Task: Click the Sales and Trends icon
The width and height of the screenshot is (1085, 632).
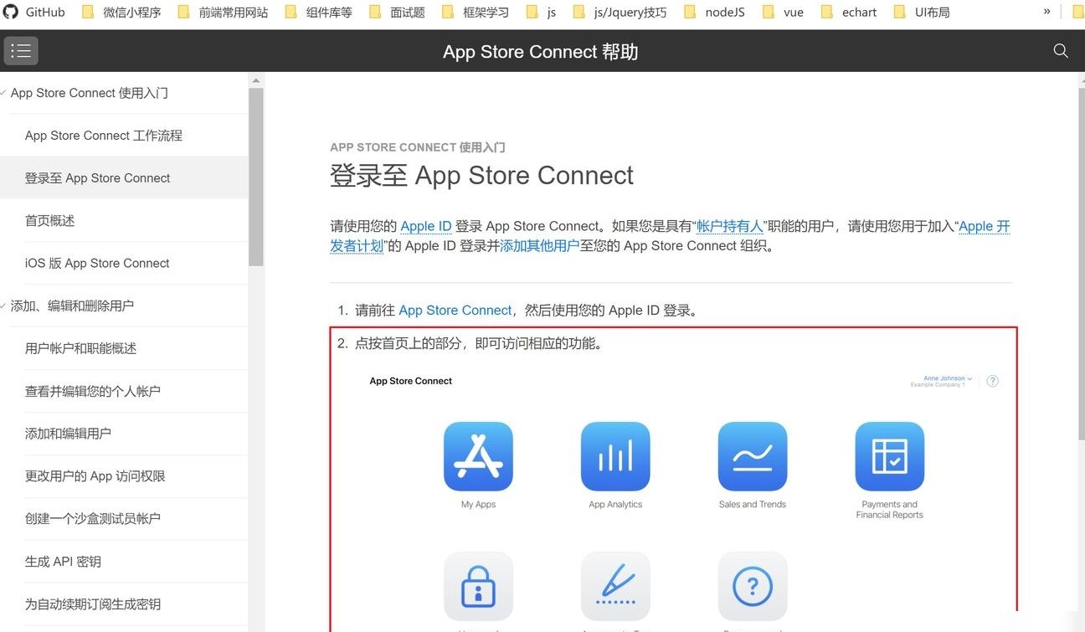Action: point(753,456)
